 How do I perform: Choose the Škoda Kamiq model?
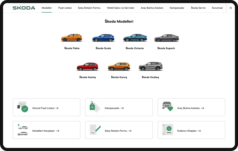click(x=88, y=66)
